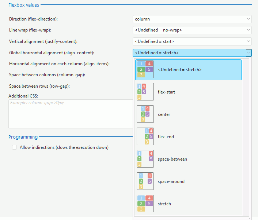Enable Allow indirections checkbox
The width and height of the screenshot is (258, 220).
[x=15, y=147]
